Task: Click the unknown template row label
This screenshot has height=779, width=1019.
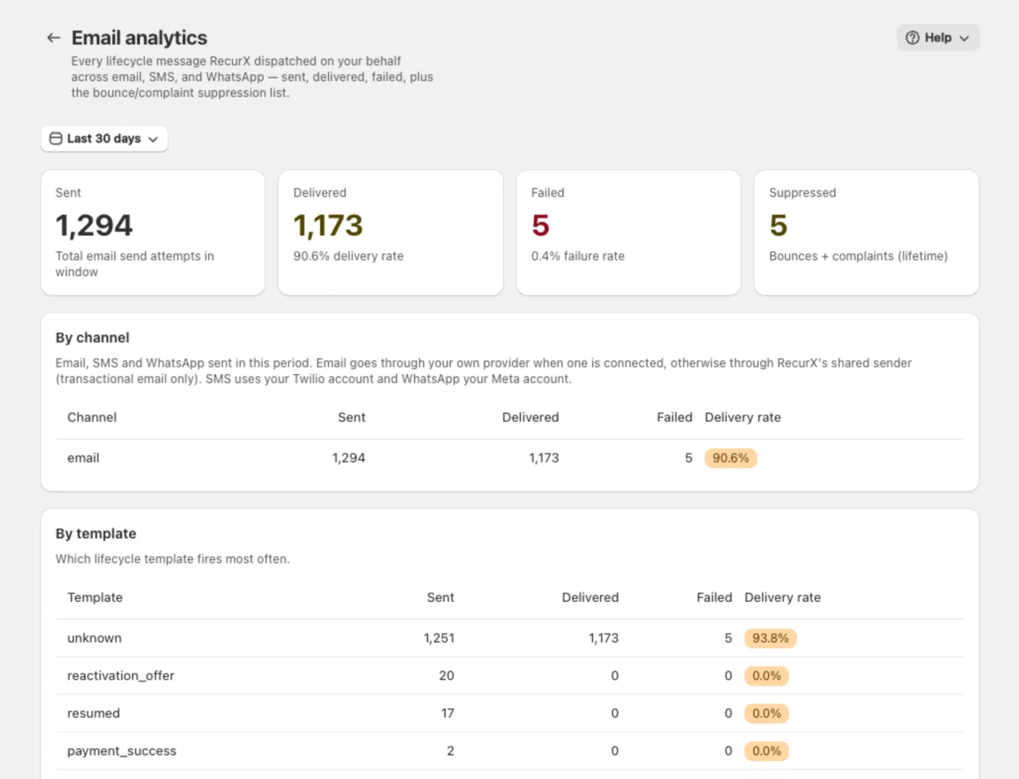Action: tap(94, 638)
